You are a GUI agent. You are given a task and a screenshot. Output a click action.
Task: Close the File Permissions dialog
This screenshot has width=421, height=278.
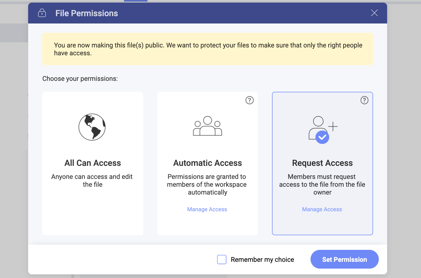374,13
